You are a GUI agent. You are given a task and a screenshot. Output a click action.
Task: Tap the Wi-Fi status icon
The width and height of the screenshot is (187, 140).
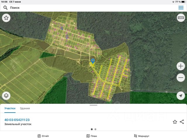click(173, 2)
